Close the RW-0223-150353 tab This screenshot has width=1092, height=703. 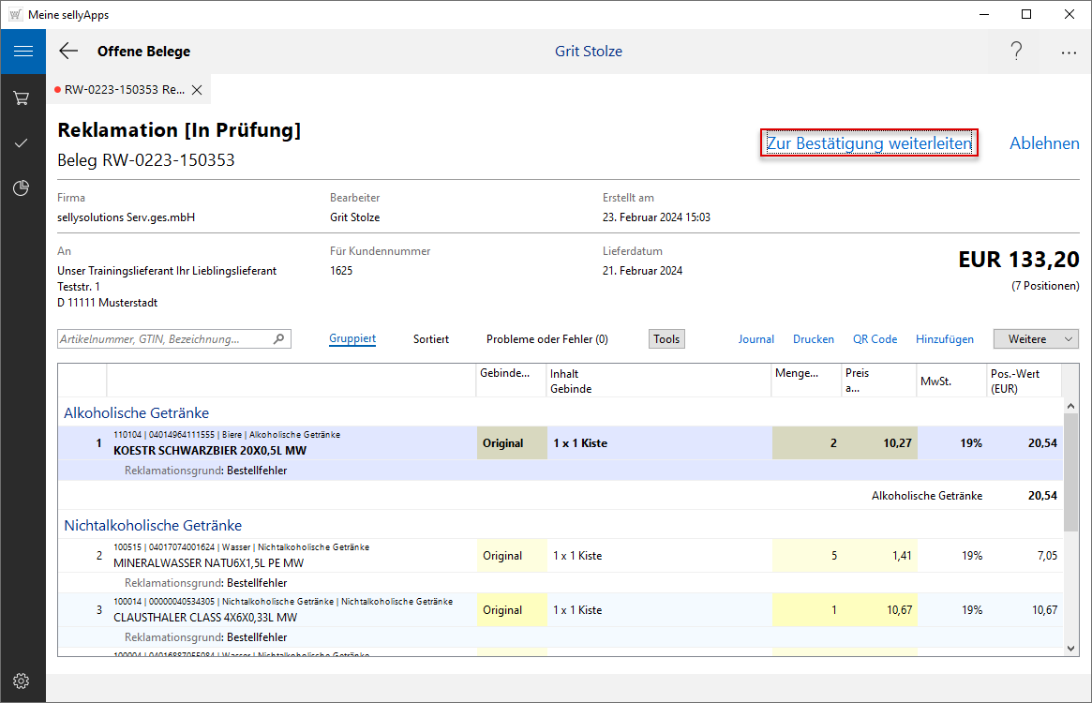197,90
